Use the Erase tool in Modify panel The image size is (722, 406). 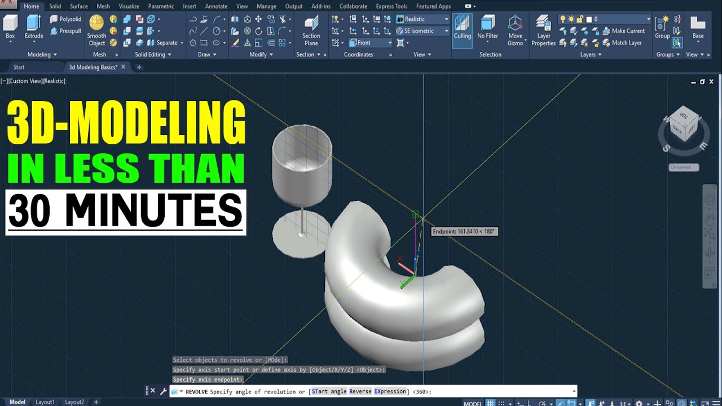[235, 43]
